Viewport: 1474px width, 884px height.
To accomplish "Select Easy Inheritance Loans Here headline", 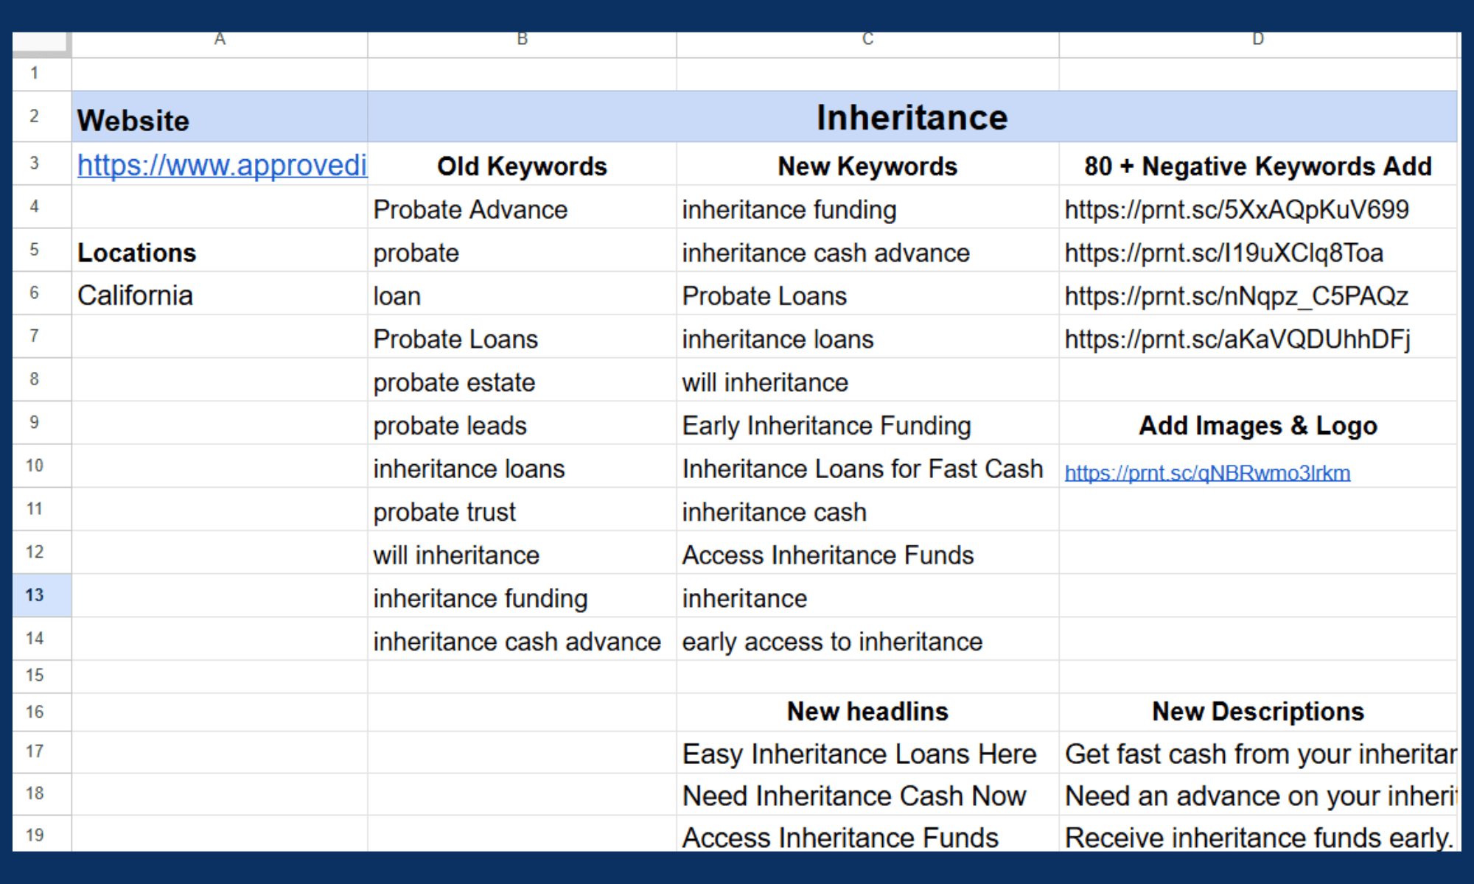I will 867,753.
